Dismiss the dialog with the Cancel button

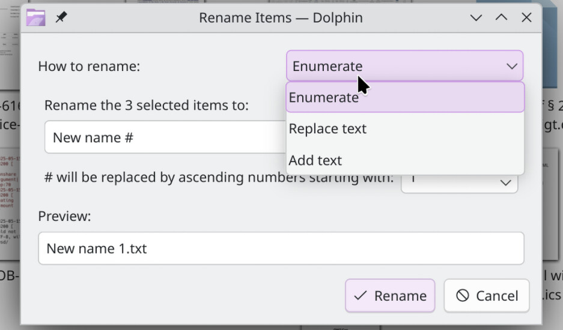487,296
